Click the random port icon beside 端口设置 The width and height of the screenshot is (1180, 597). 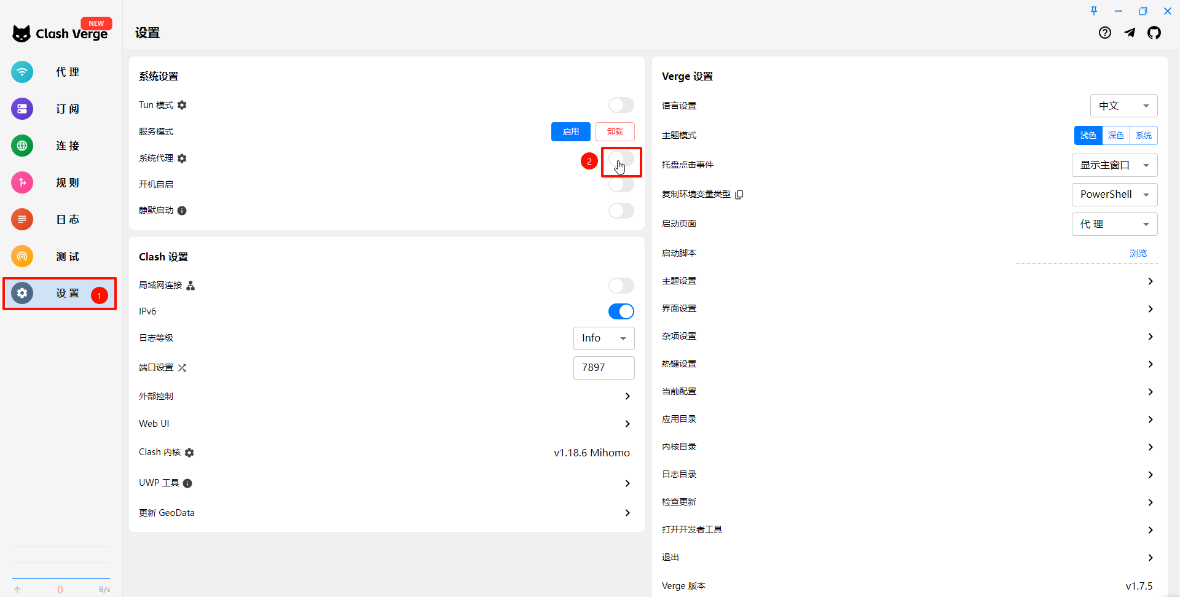[182, 368]
